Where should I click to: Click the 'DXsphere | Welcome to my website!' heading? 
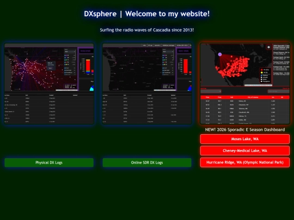[147, 14]
